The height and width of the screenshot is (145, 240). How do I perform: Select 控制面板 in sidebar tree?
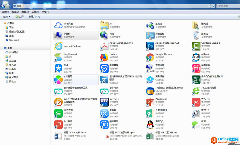click(12, 77)
